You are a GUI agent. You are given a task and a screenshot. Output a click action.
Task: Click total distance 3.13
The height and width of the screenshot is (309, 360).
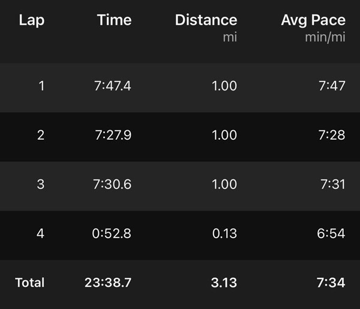pyautogui.click(x=224, y=283)
